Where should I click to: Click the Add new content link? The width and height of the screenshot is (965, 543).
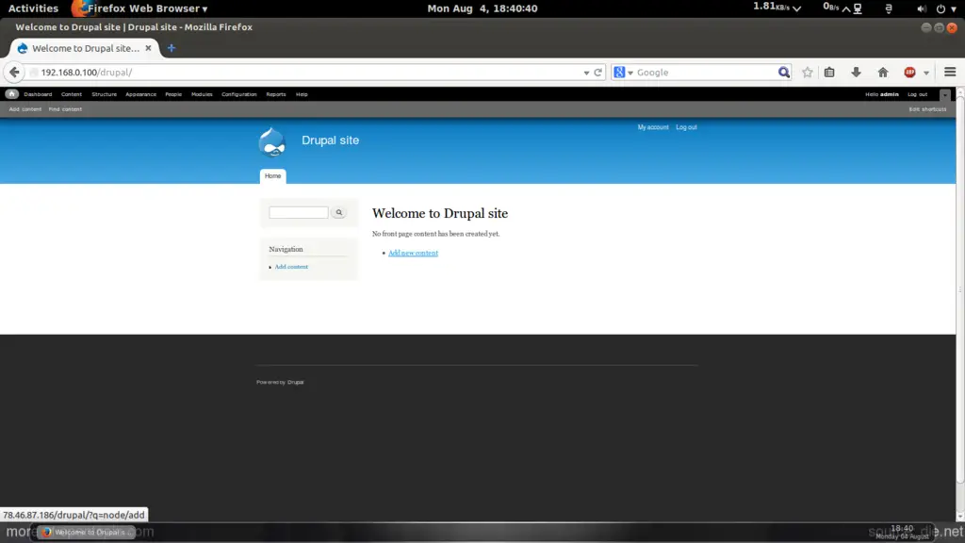click(x=413, y=253)
